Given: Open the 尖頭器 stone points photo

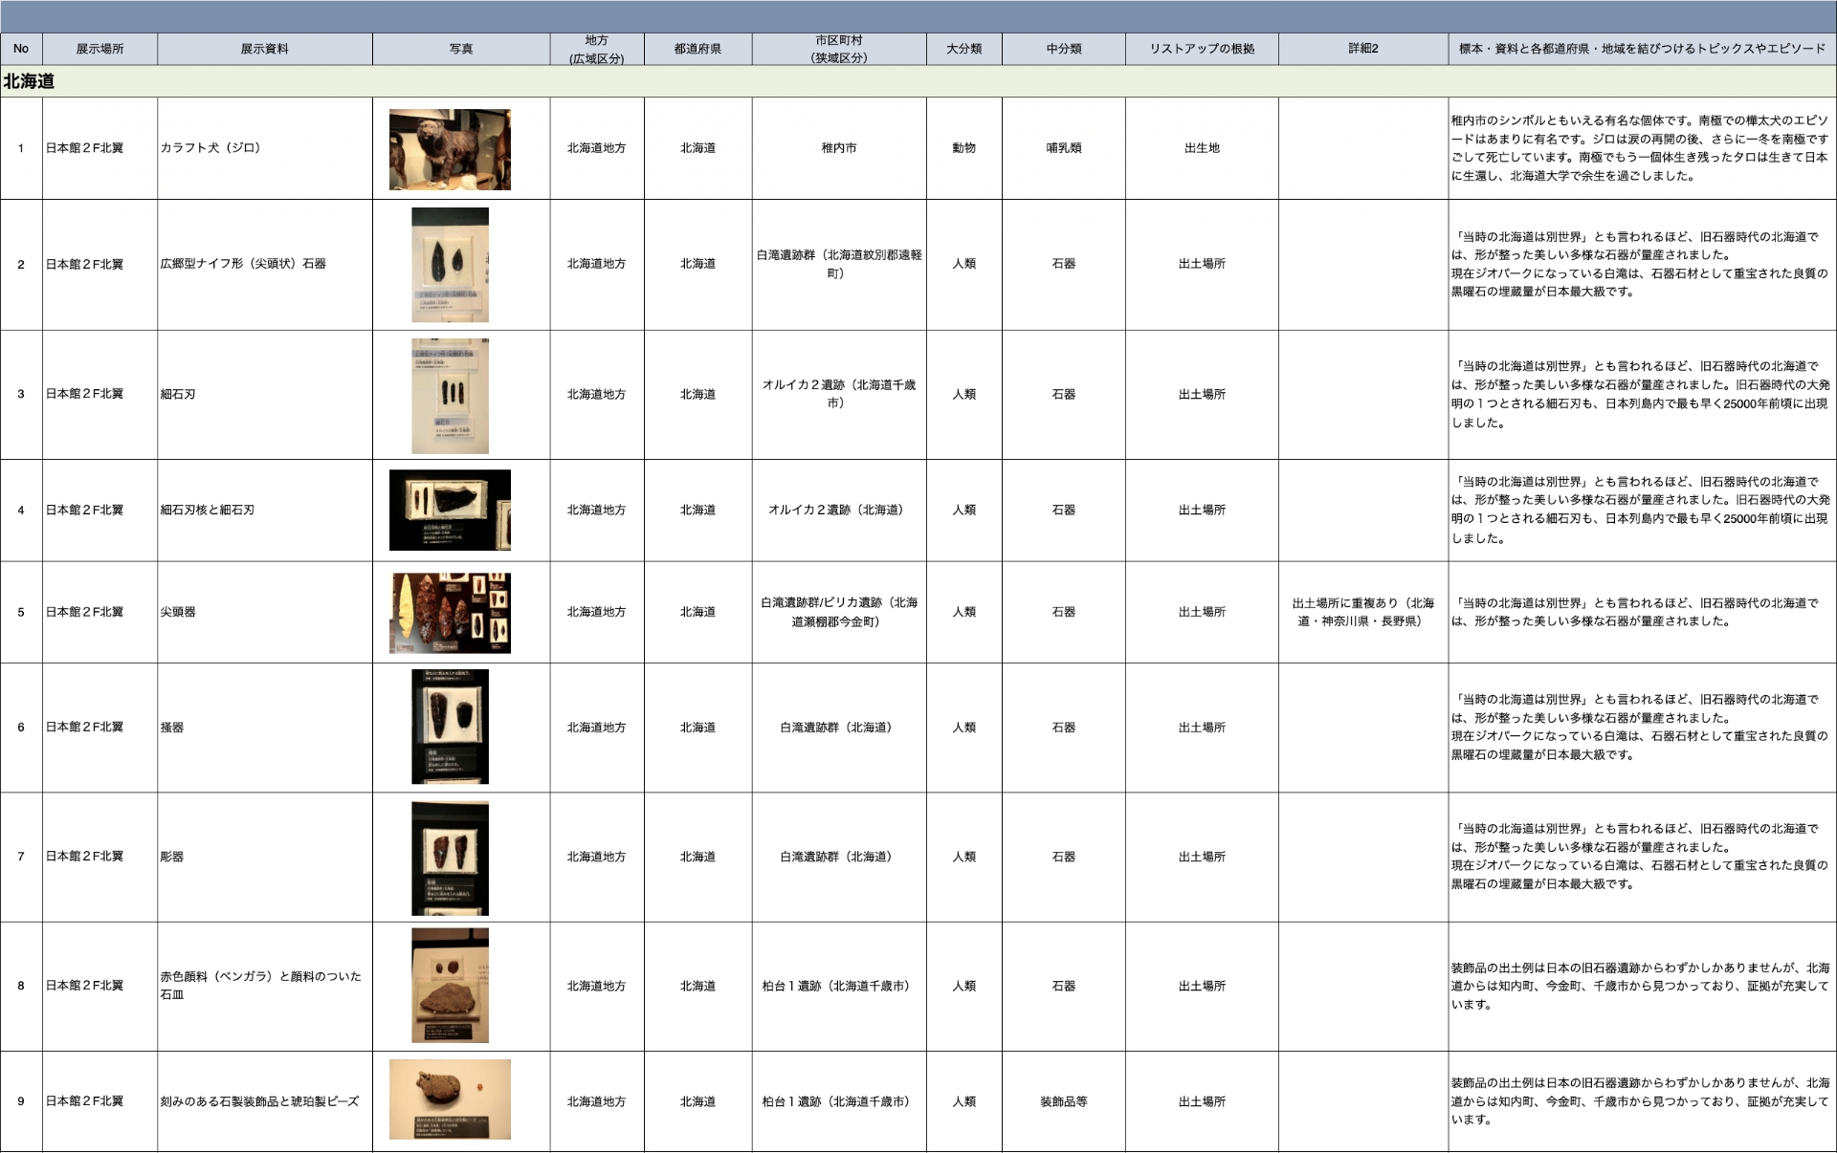Looking at the screenshot, I should point(450,613).
